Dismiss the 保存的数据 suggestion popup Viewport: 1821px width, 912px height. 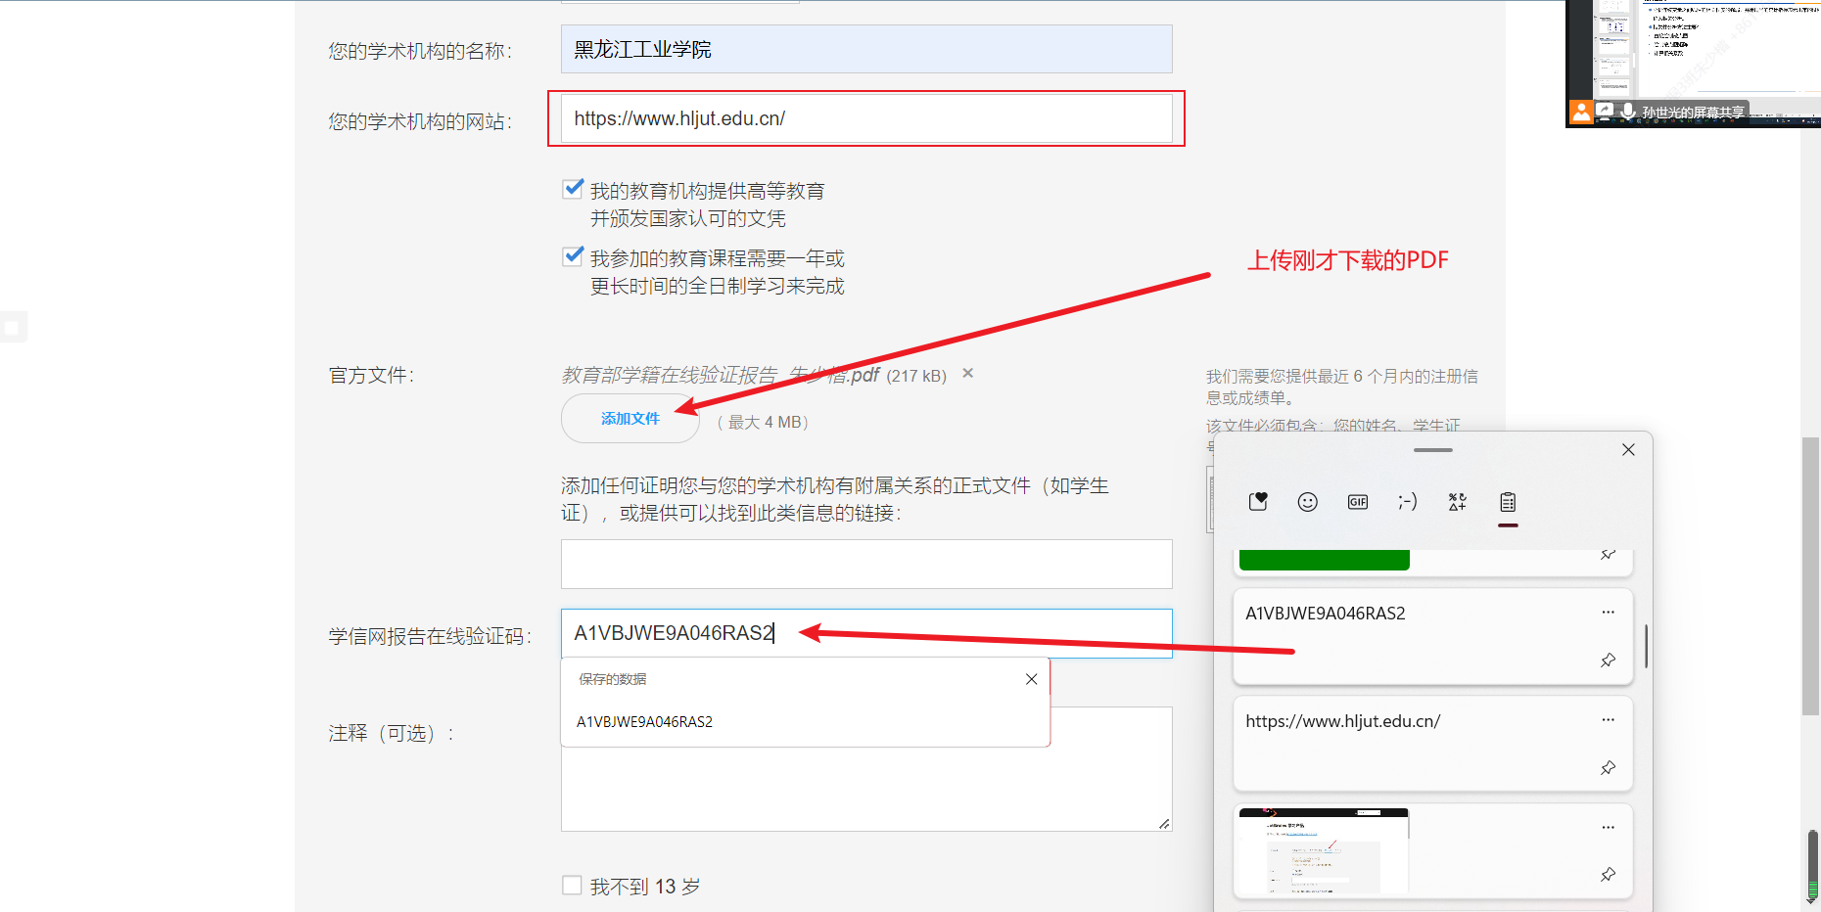coord(1031,679)
